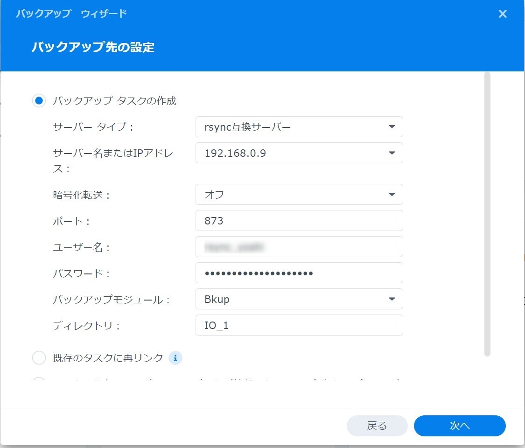
Task: Go back with the 戻る button
Action: click(x=377, y=426)
